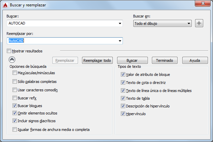Click in the Reemplazar por text field

click(65, 41)
